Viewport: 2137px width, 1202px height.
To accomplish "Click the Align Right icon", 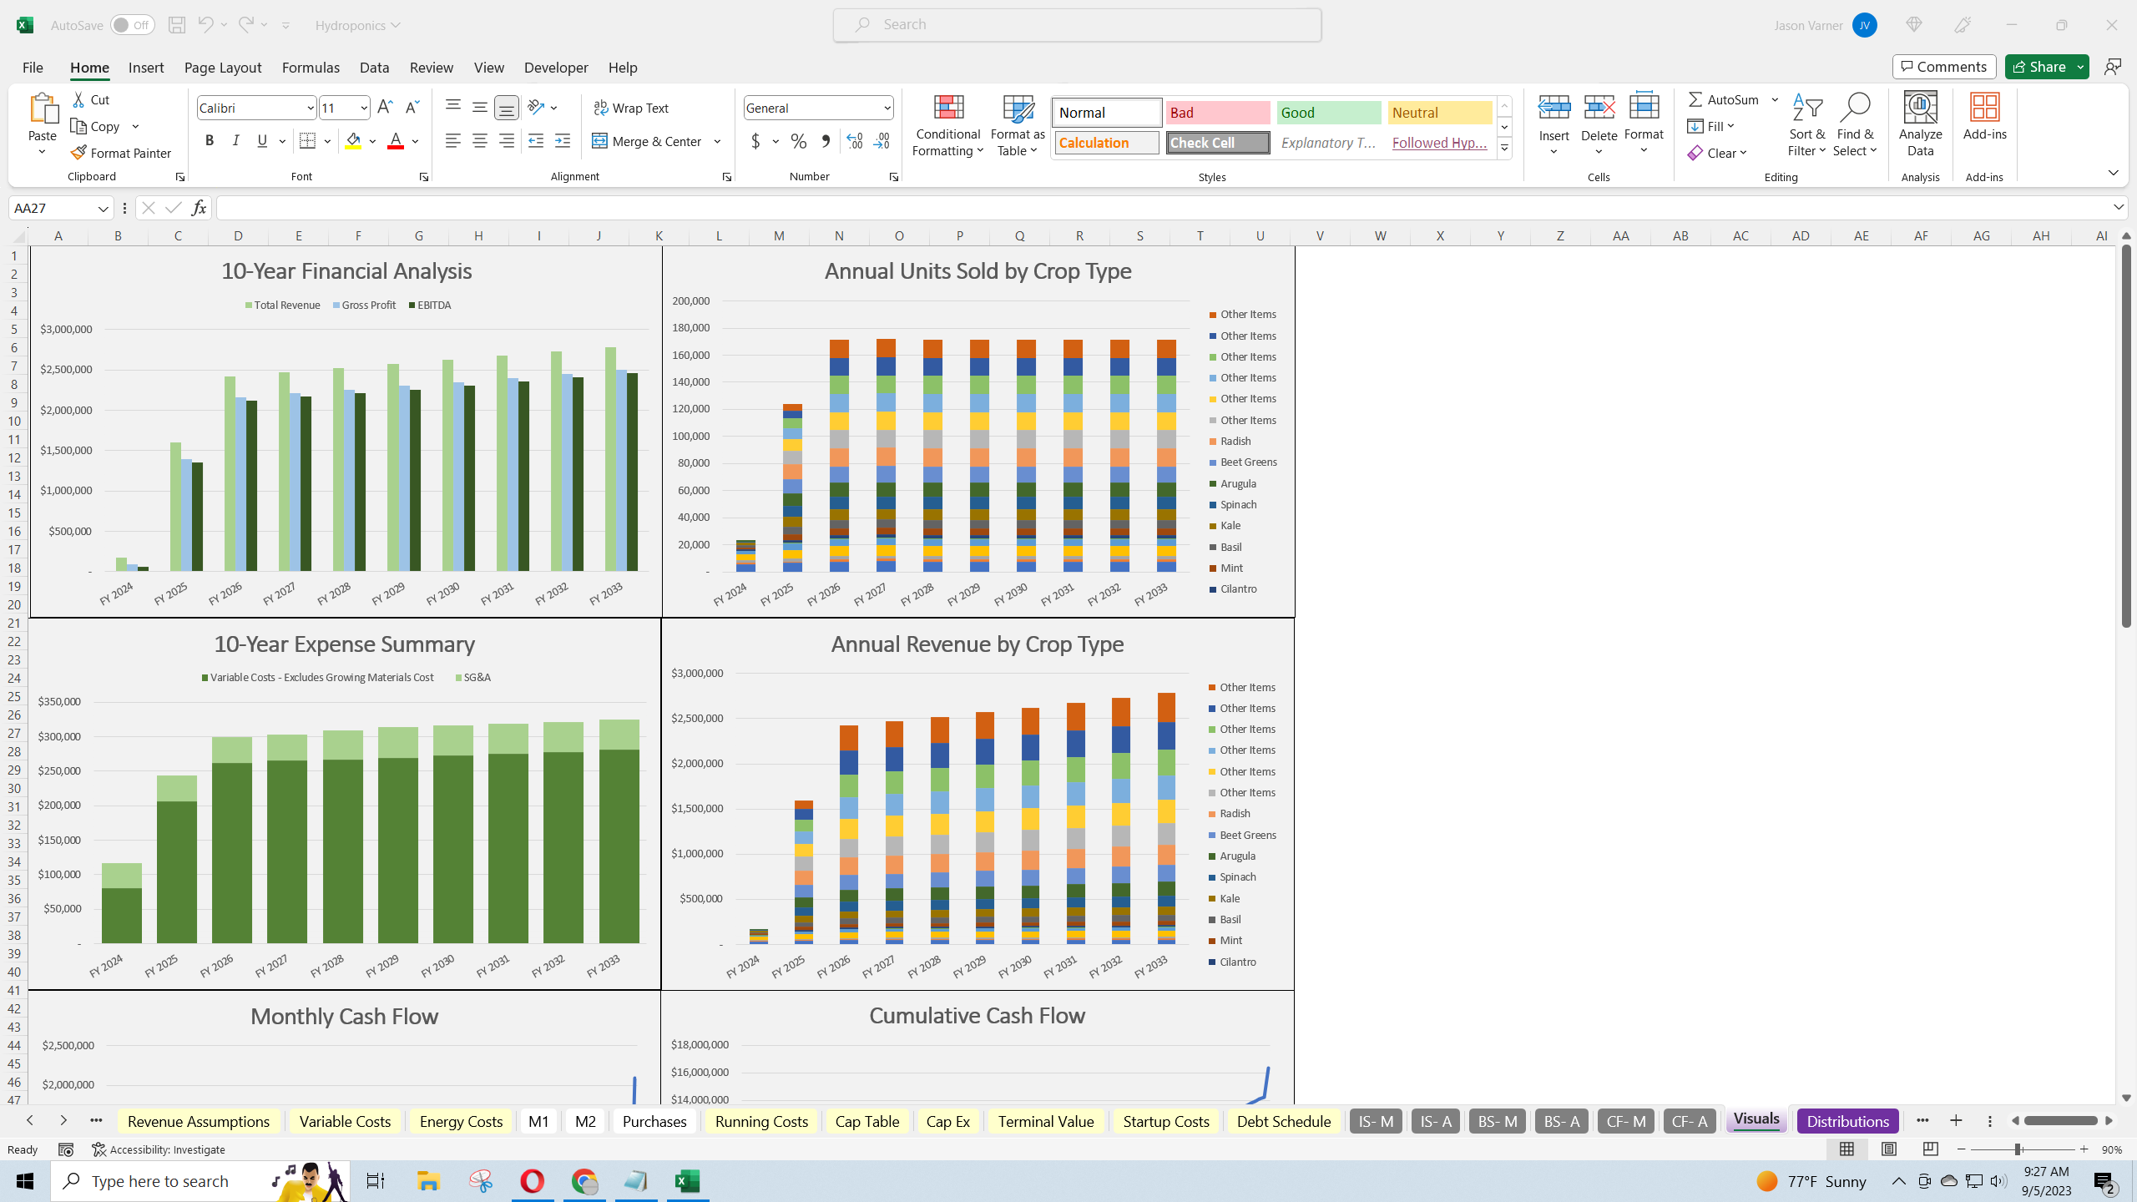I will pyautogui.click(x=506, y=141).
